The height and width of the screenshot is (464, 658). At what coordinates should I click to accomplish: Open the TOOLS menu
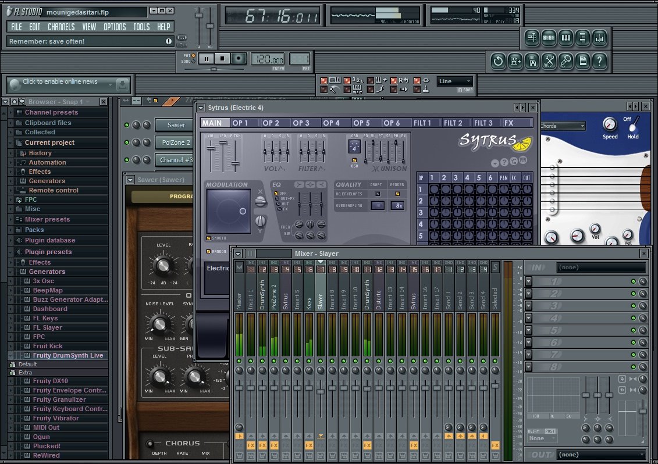[x=141, y=27]
